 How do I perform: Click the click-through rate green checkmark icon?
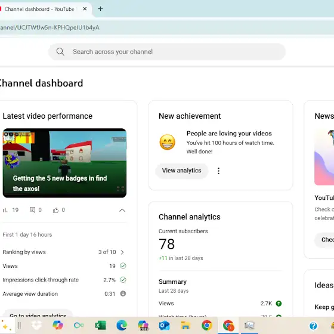tap(123, 280)
